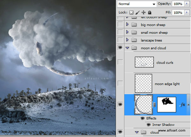The width and height of the screenshot is (191, 137).
Task: Open the Normal blend mode dropdown
Action: pyautogui.click(x=137, y=4)
